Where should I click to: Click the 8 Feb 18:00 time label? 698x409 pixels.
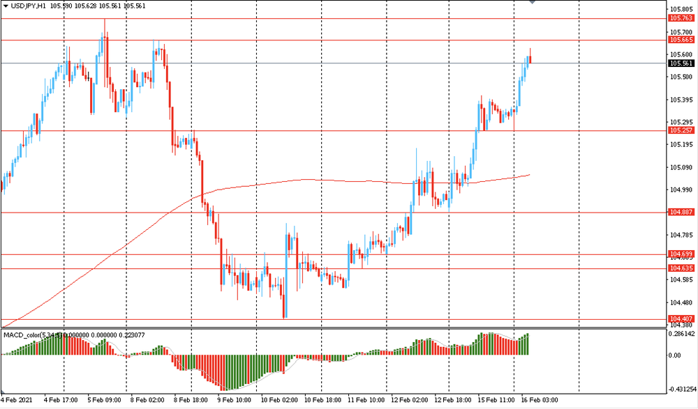[x=191, y=400]
